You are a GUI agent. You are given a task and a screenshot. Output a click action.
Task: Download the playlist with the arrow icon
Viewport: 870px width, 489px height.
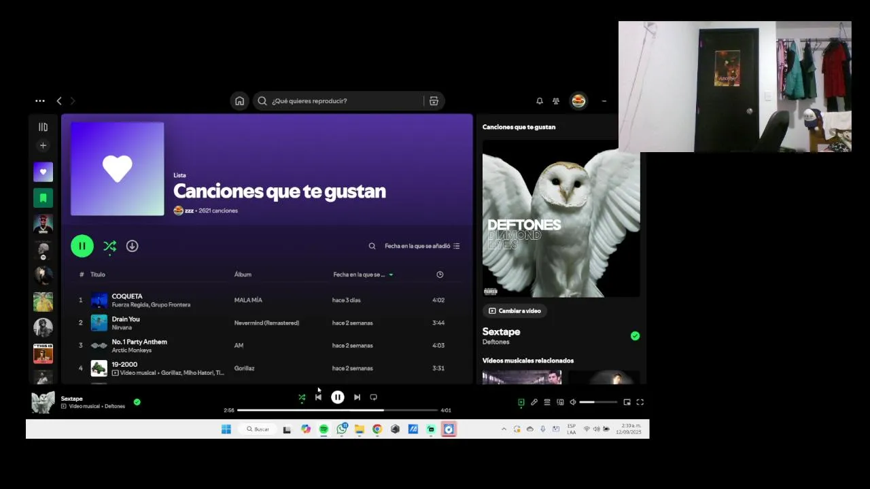click(x=132, y=246)
